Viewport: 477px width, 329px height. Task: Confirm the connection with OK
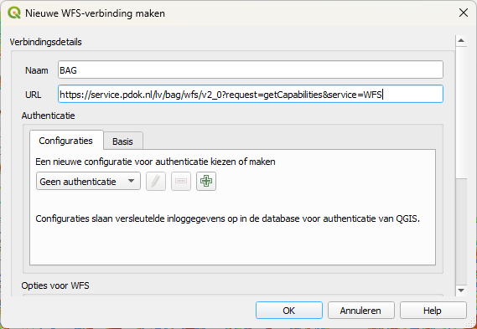tap(289, 311)
